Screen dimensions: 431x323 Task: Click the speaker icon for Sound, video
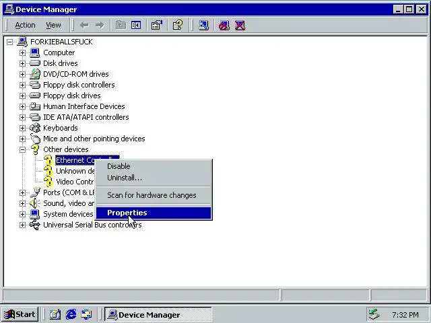(34, 203)
